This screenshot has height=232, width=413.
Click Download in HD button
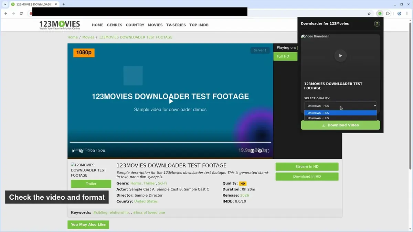307,177
